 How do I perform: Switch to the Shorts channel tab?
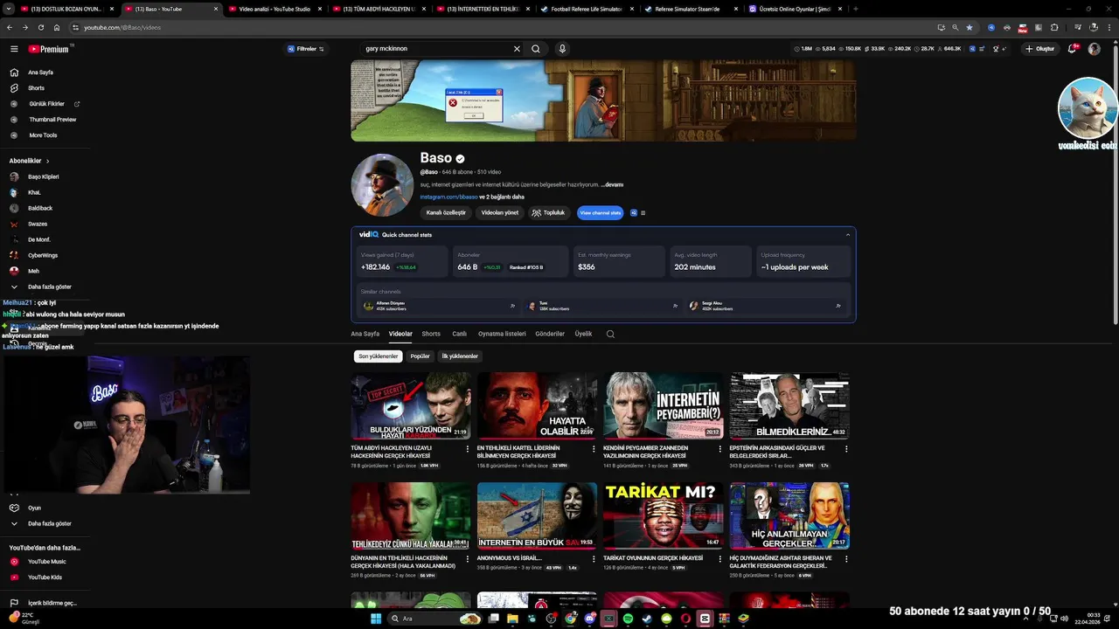tap(431, 334)
